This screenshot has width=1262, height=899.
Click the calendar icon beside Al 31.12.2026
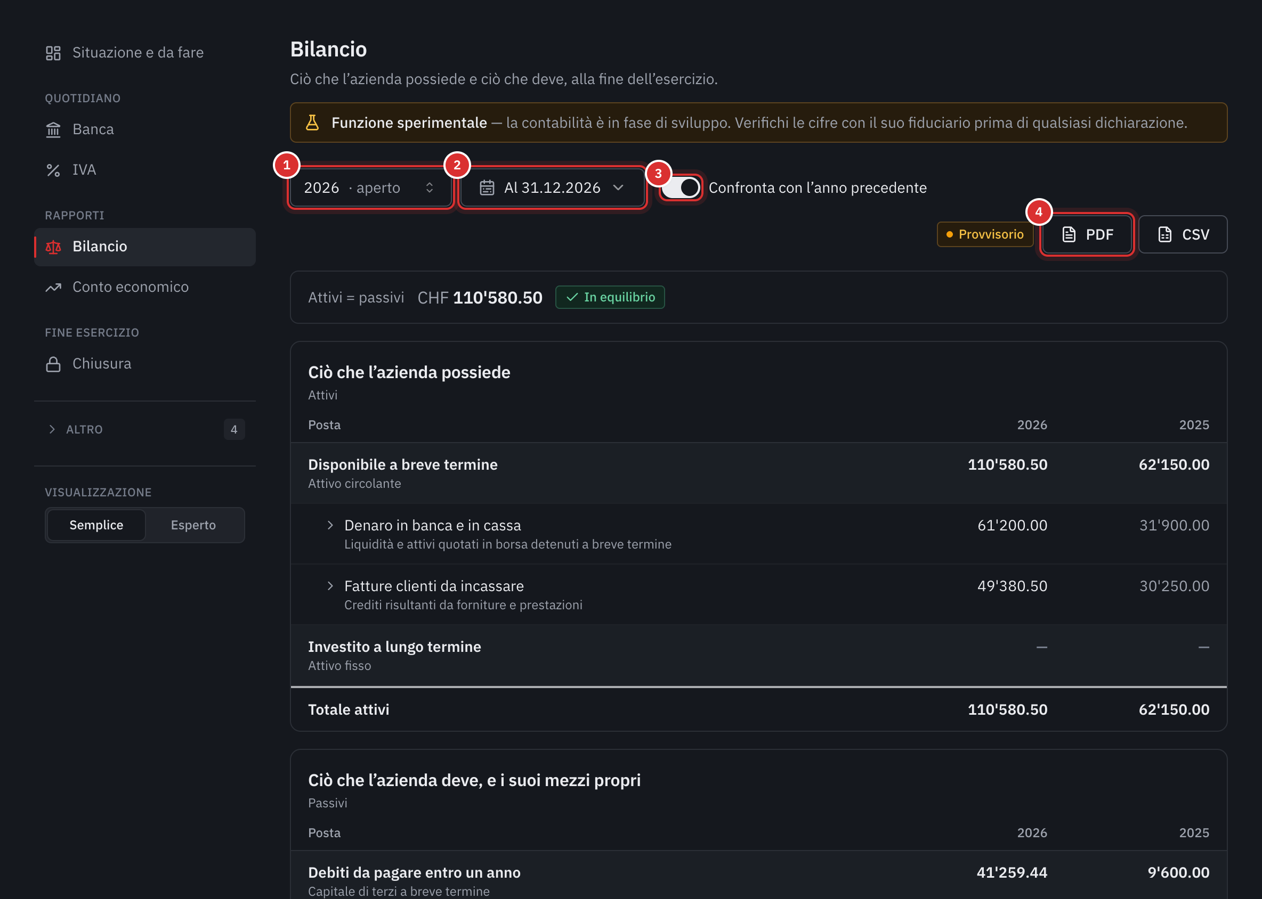[x=487, y=187]
